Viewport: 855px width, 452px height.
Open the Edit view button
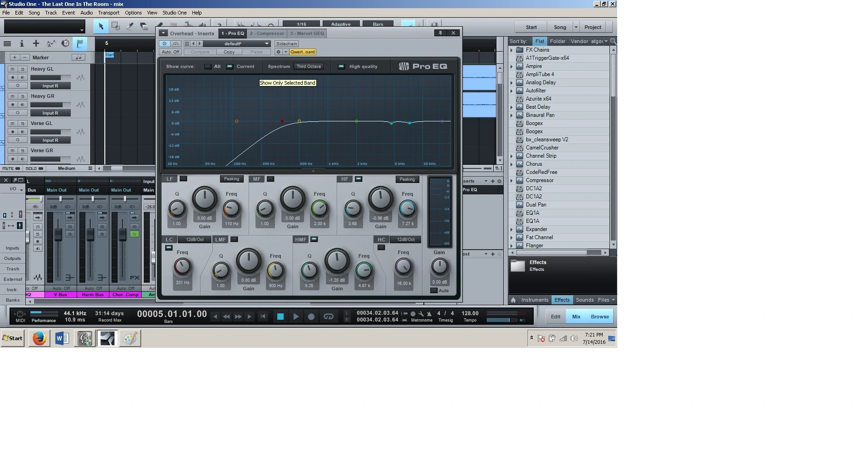coord(555,317)
